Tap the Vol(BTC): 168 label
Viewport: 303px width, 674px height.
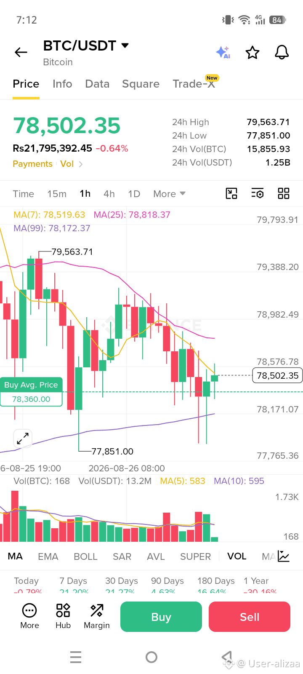(42, 481)
